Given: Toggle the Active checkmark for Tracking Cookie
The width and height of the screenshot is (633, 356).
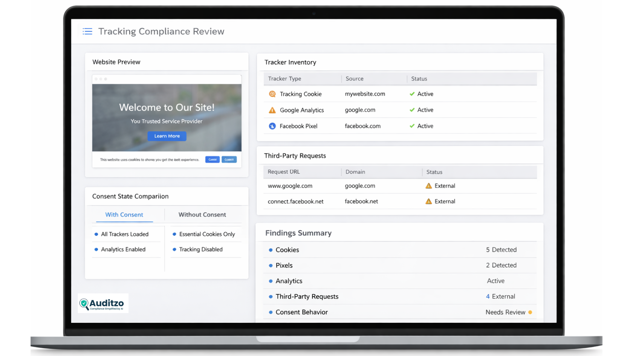Looking at the screenshot, I should click(x=411, y=94).
